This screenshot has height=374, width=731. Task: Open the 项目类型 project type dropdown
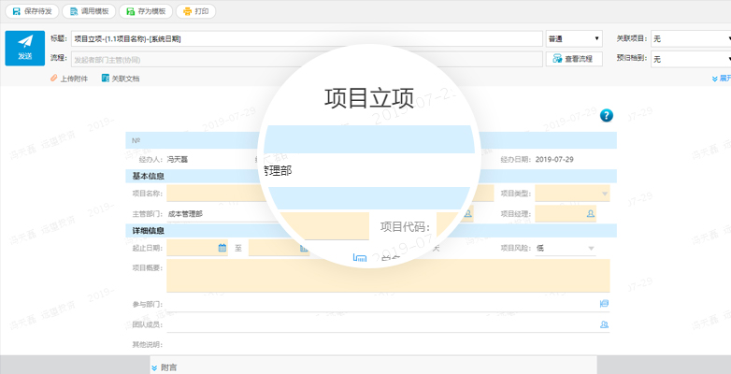[x=572, y=194]
